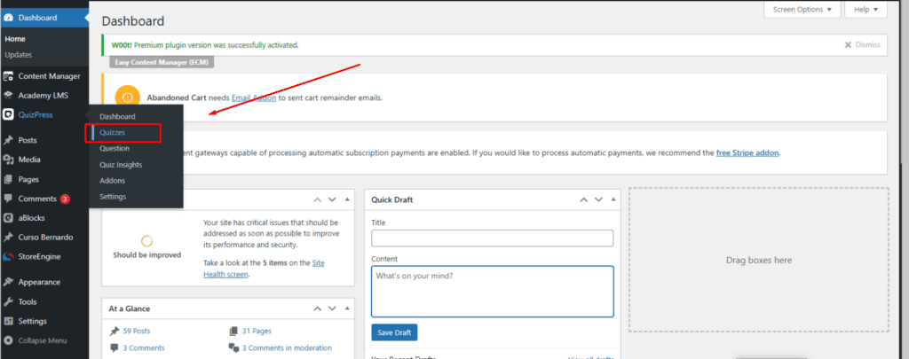This screenshot has height=359, width=909.
Task: Open the Screen Options dropdown
Action: pos(802,9)
